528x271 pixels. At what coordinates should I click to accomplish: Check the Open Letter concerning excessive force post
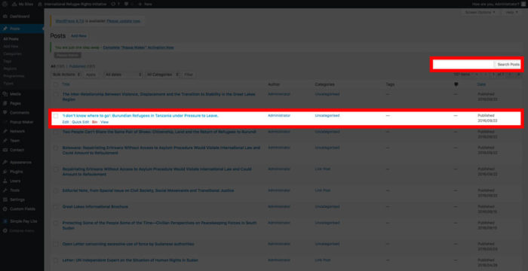point(56,245)
